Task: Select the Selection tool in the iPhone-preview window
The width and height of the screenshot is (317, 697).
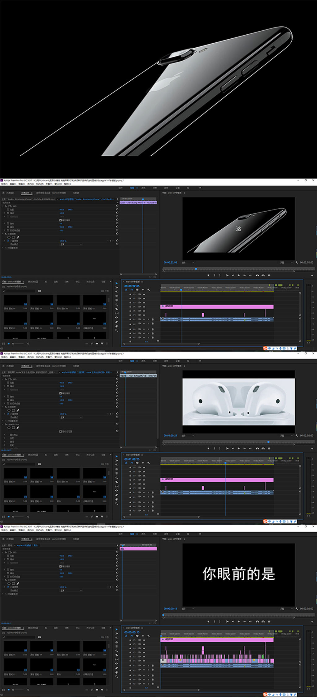Action: [x=116, y=283]
